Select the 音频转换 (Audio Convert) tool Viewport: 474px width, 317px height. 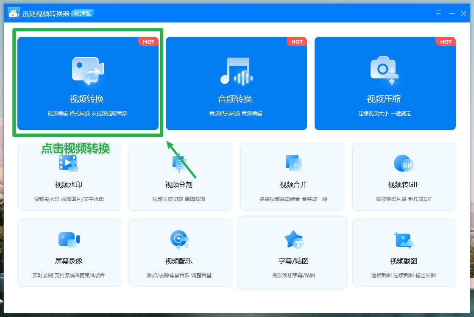[237, 83]
